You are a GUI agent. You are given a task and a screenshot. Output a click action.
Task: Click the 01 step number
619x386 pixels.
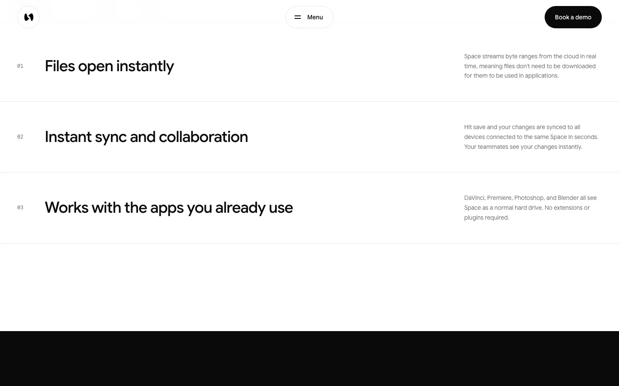tap(20, 66)
